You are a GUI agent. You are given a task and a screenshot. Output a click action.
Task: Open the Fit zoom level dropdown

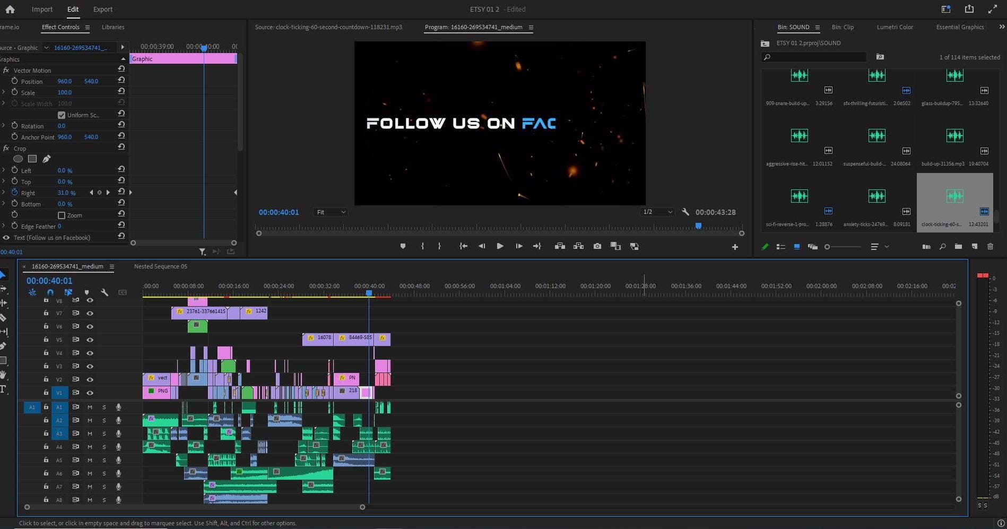330,212
